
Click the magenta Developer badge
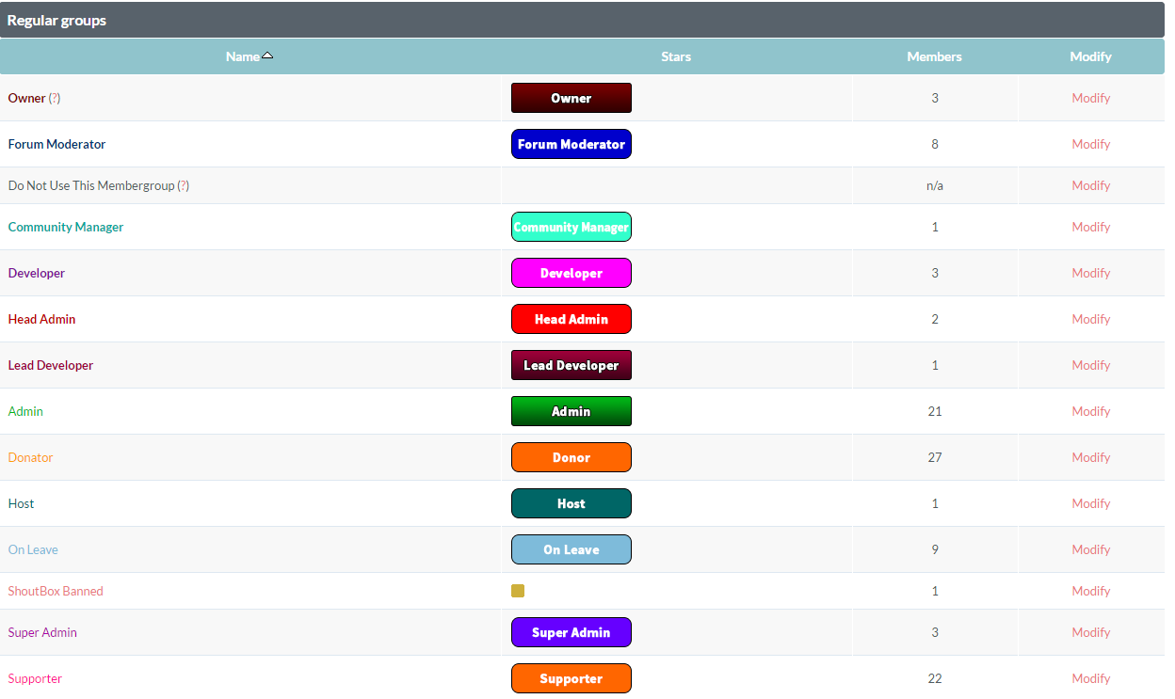click(571, 273)
